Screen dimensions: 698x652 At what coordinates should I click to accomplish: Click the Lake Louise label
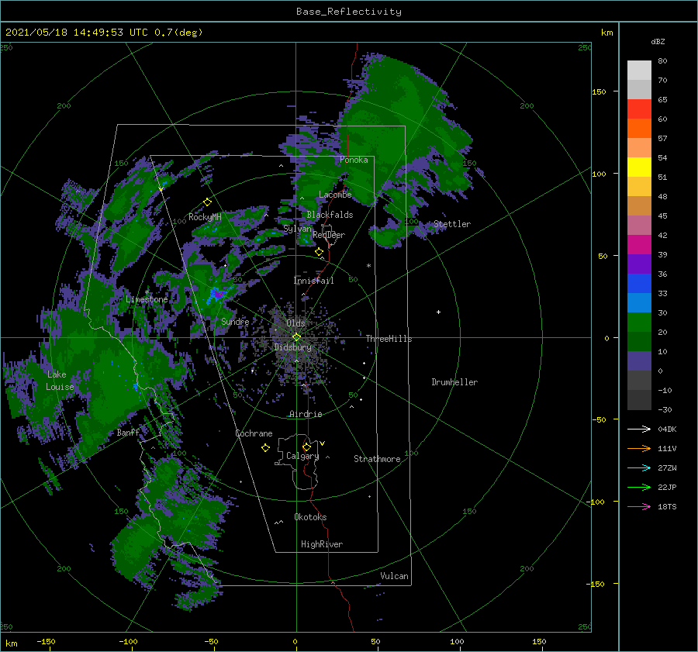click(60, 381)
